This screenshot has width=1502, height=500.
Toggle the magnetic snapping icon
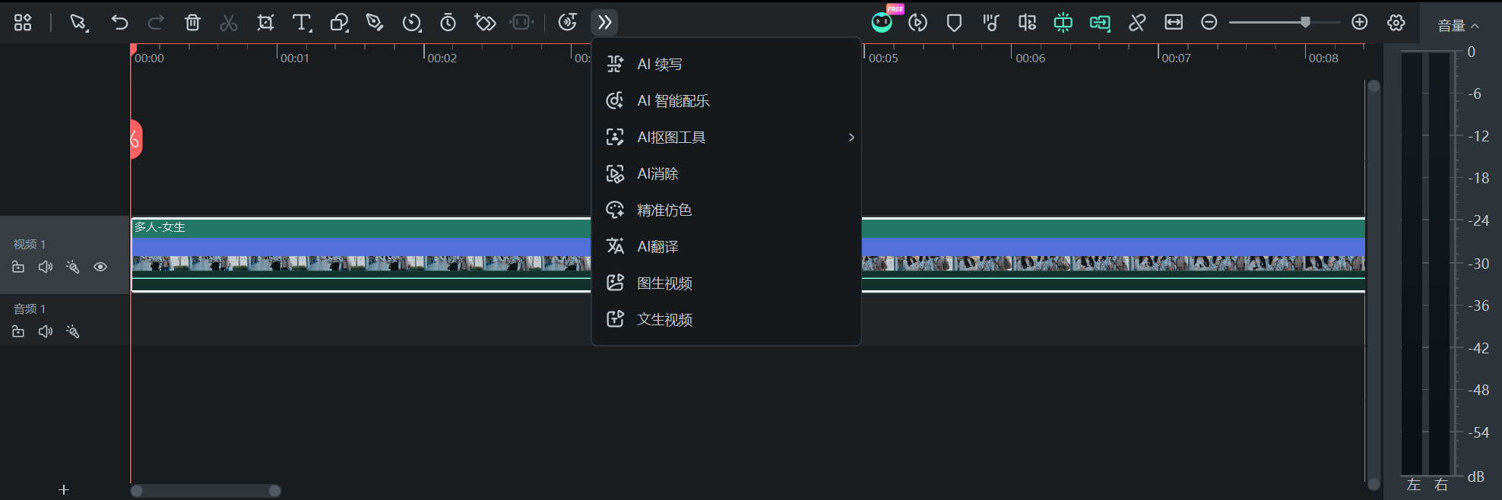click(1063, 23)
